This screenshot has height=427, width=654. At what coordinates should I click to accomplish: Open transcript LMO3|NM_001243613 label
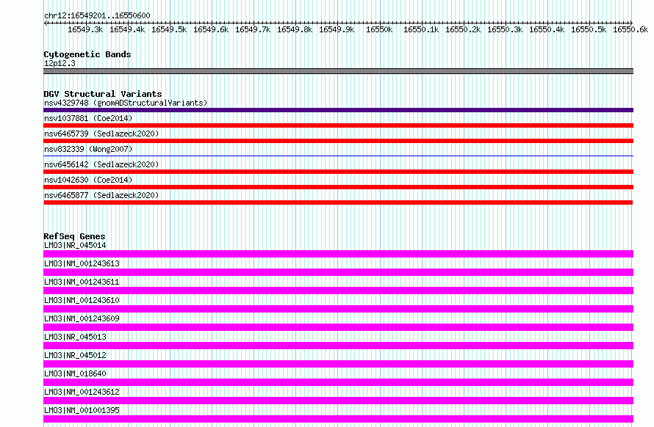82,263
